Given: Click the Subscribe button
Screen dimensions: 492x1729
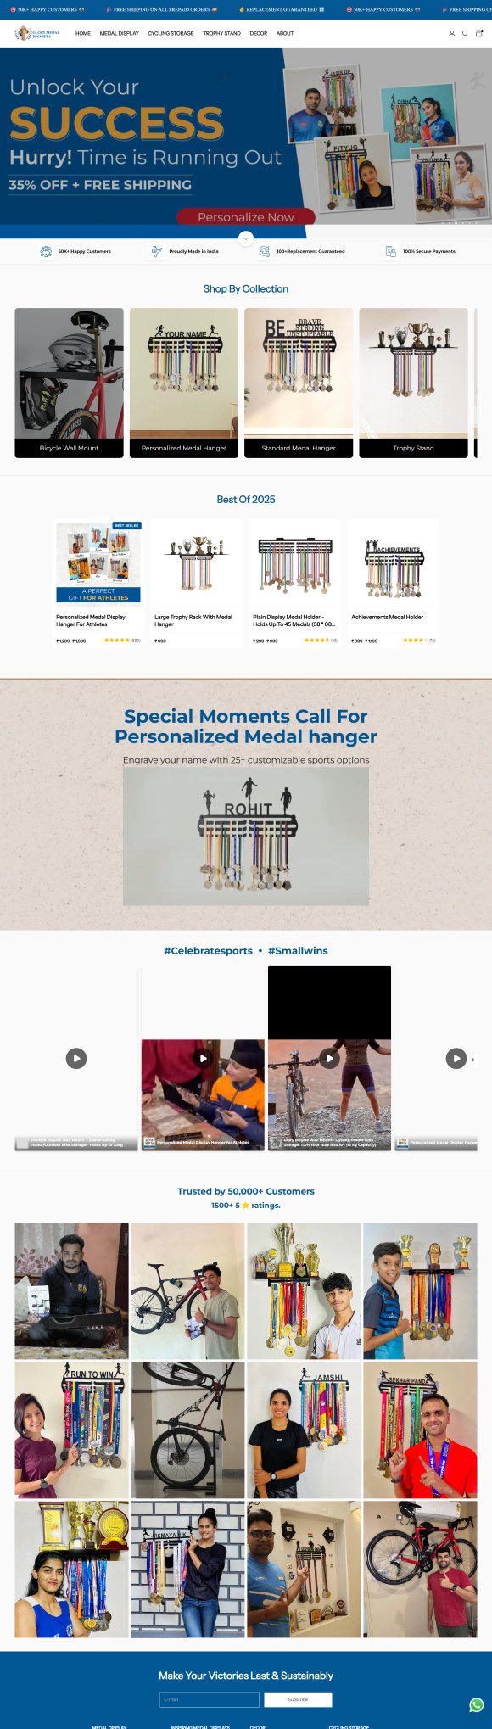Looking at the screenshot, I should point(298,1699).
